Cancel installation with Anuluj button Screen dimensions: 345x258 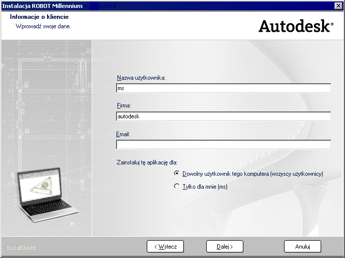[x=302, y=246]
